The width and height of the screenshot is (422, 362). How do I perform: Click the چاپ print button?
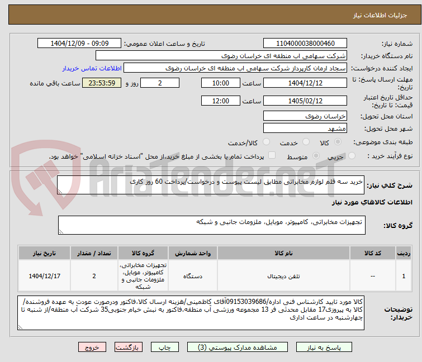tap(165, 347)
